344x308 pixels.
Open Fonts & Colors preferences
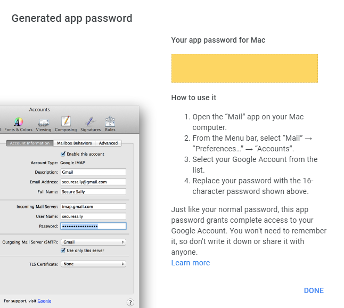[18, 124]
